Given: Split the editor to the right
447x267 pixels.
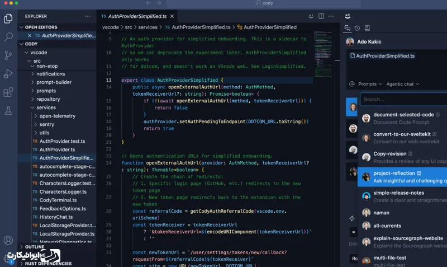Looking at the screenshot, I should (x=321, y=16).
